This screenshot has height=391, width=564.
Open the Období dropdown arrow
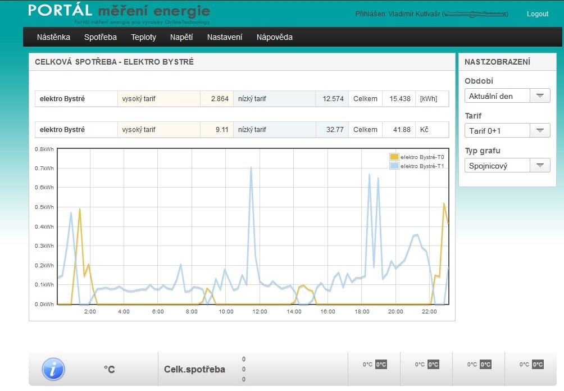click(539, 96)
